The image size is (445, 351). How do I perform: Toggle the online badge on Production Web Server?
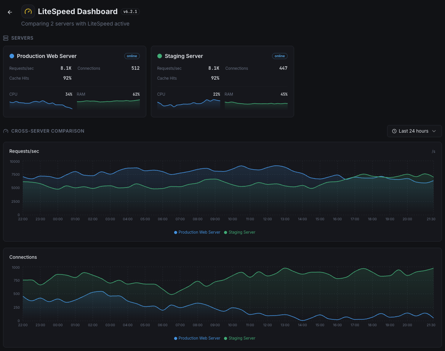(132, 56)
